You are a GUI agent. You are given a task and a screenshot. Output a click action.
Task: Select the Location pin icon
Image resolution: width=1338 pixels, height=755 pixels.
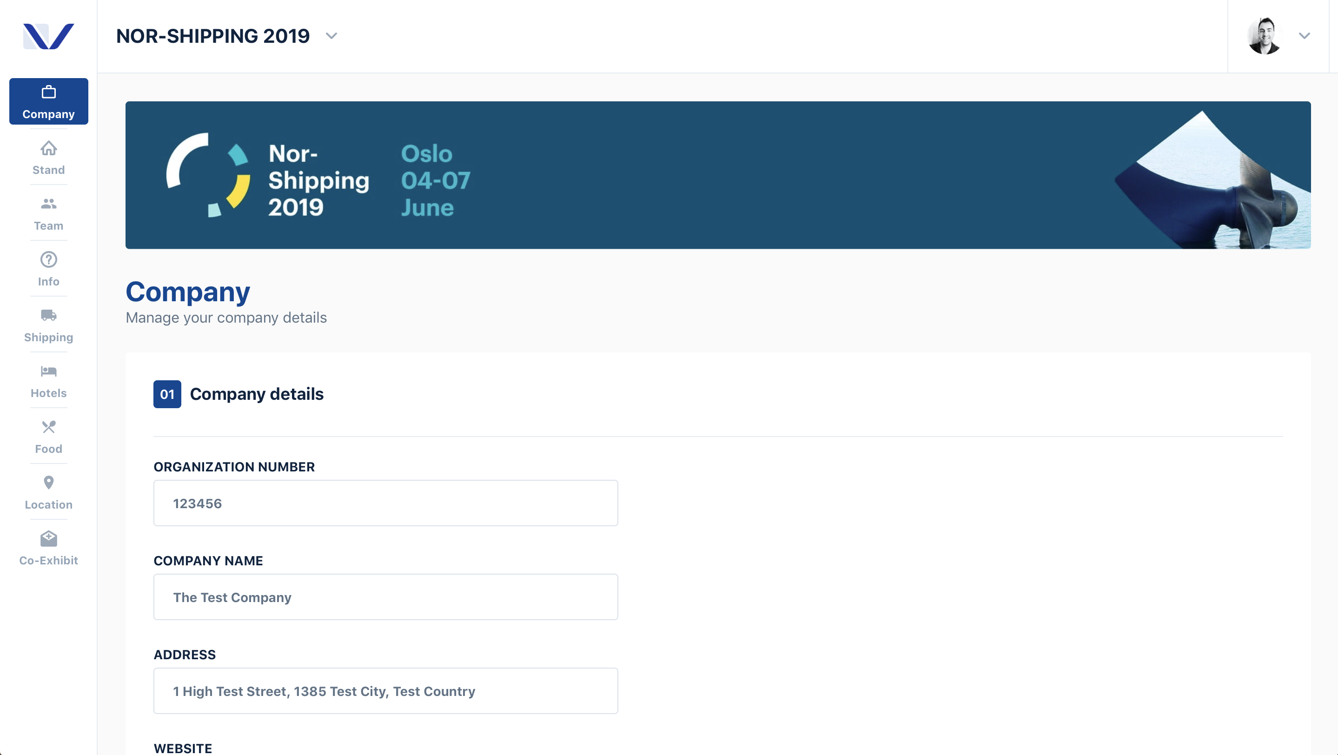click(48, 483)
